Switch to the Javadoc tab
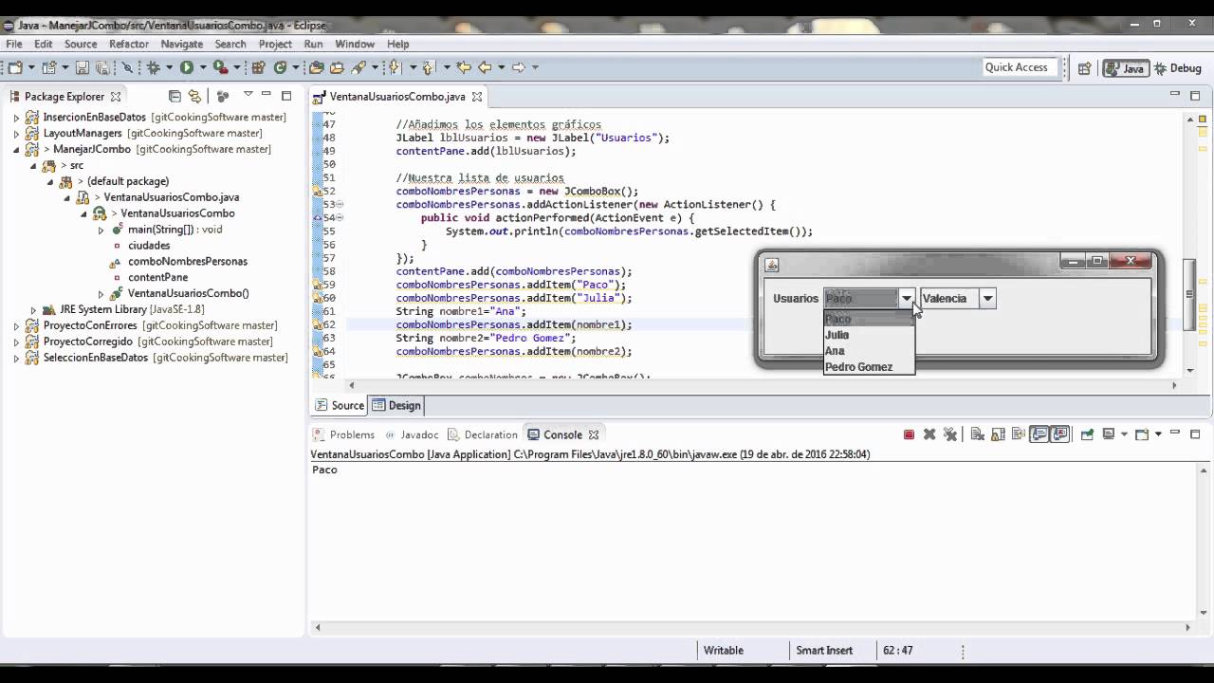The width and height of the screenshot is (1214, 683). point(412,434)
